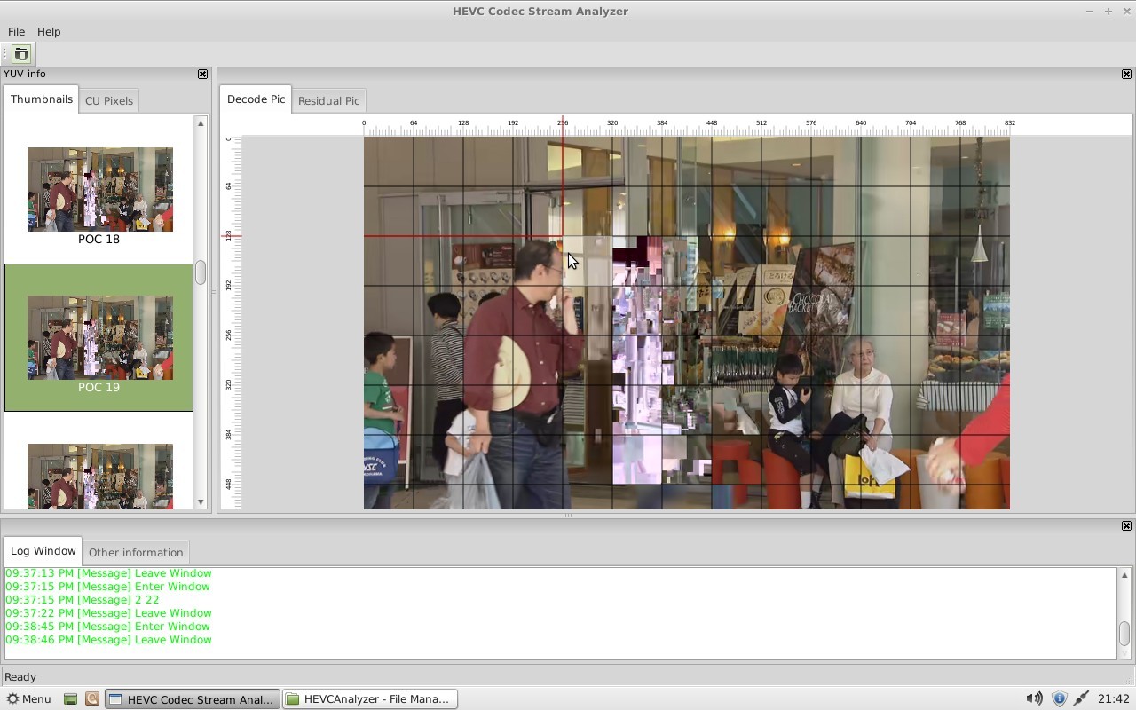The height and width of the screenshot is (710, 1136).
Task: Switch to the Thumbnails tab
Action: (x=41, y=99)
